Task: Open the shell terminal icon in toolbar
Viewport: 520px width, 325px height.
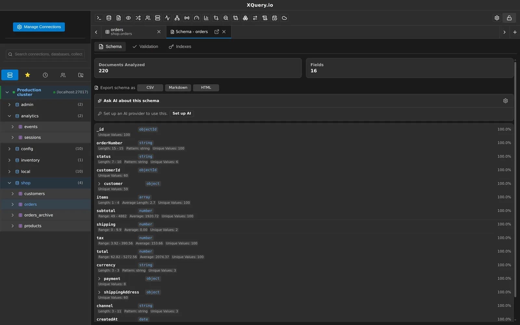Action: coord(99,18)
